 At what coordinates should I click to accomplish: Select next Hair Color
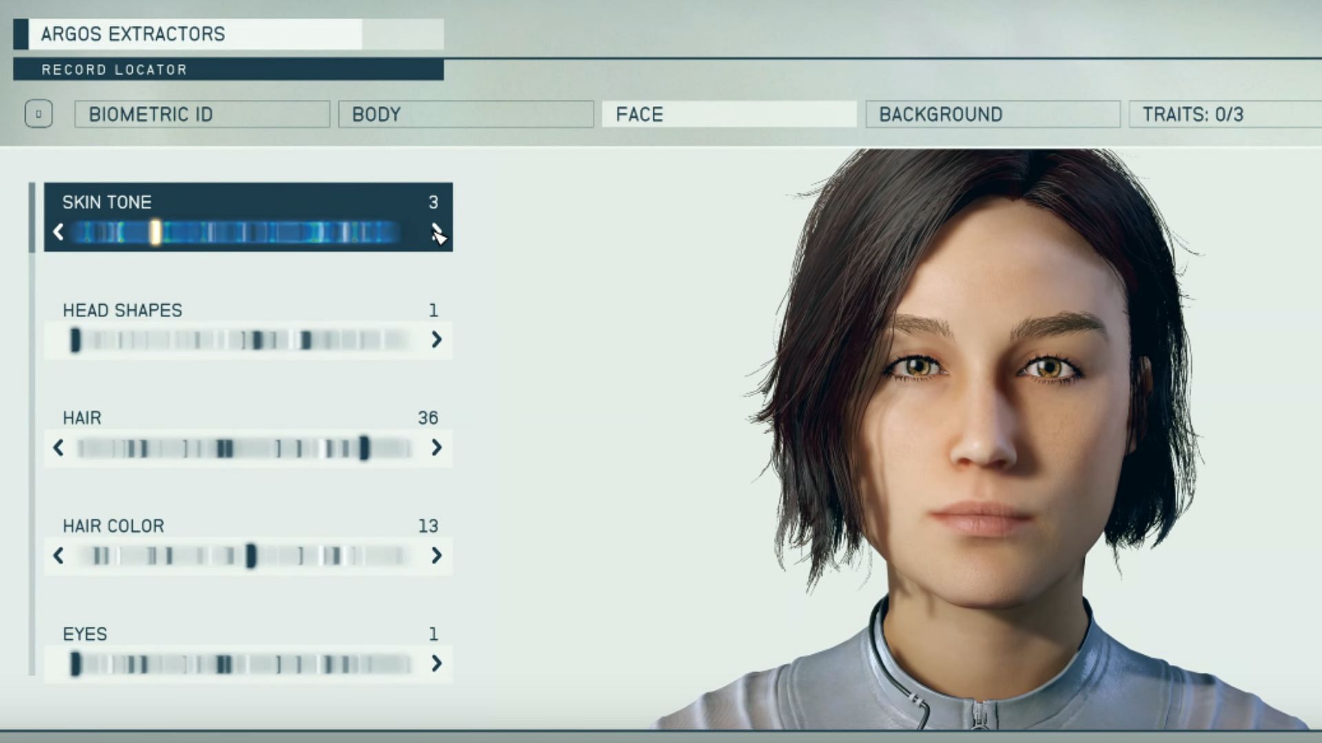coord(437,555)
